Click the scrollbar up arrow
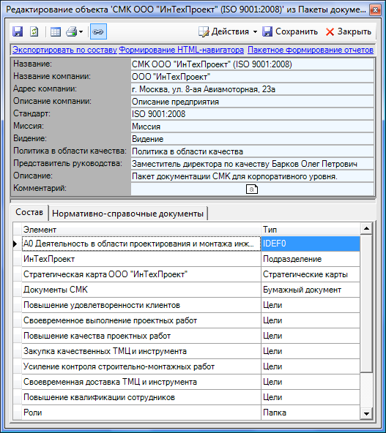This screenshot has width=386, height=433. coord(366,229)
